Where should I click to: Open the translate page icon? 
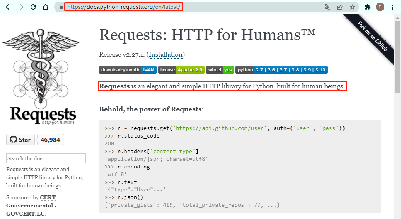[328, 7]
